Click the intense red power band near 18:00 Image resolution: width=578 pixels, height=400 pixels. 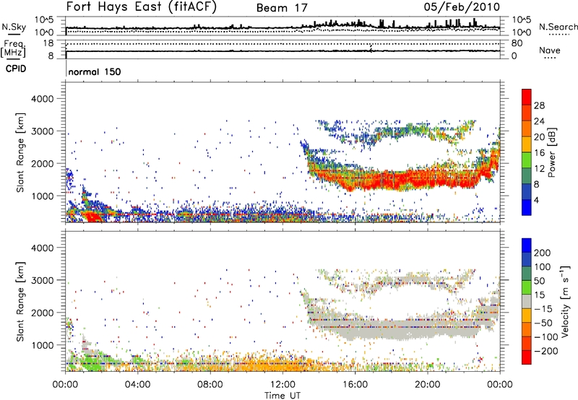coord(391,179)
